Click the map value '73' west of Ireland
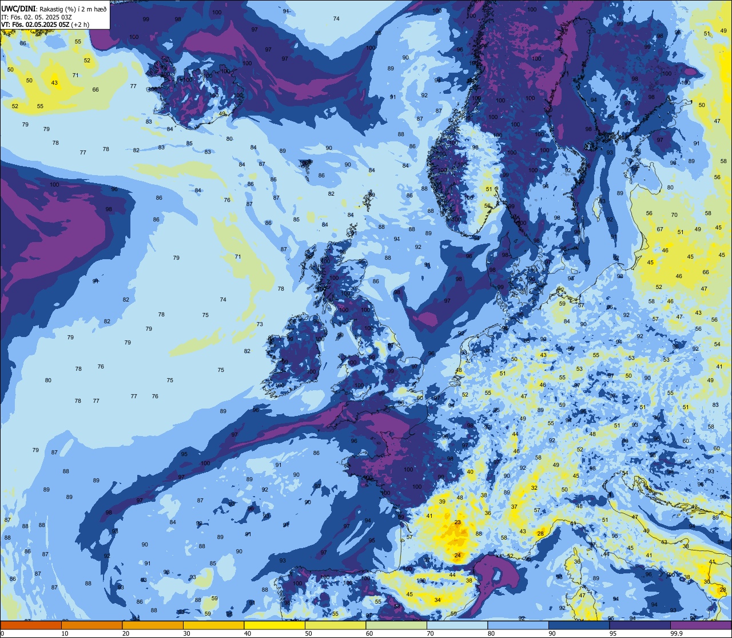Image resolution: width=732 pixels, height=638 pixels. coord(260,324)
